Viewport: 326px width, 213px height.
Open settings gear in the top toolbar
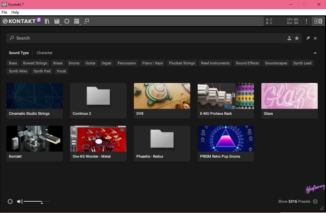[x=67, y=21]
